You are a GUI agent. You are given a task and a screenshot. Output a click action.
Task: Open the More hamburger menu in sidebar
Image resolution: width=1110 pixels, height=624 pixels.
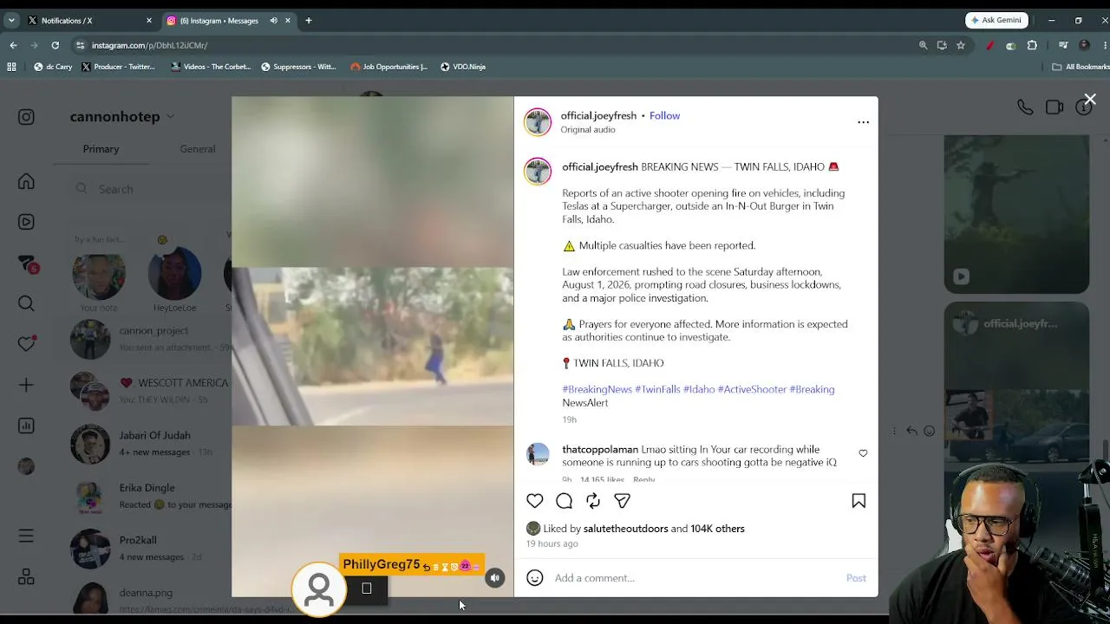click(26, 536)
